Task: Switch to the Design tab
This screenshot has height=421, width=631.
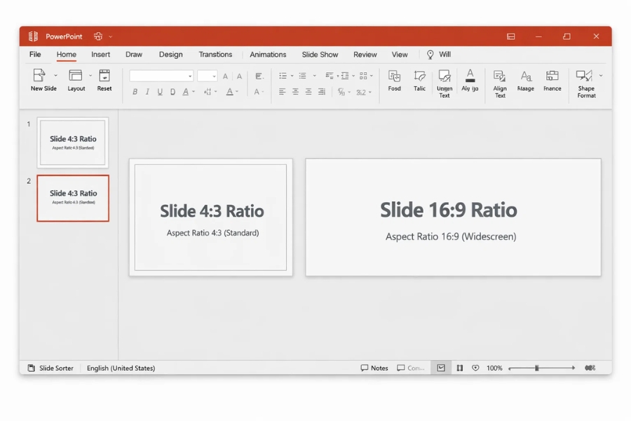Action: (170, 54)
